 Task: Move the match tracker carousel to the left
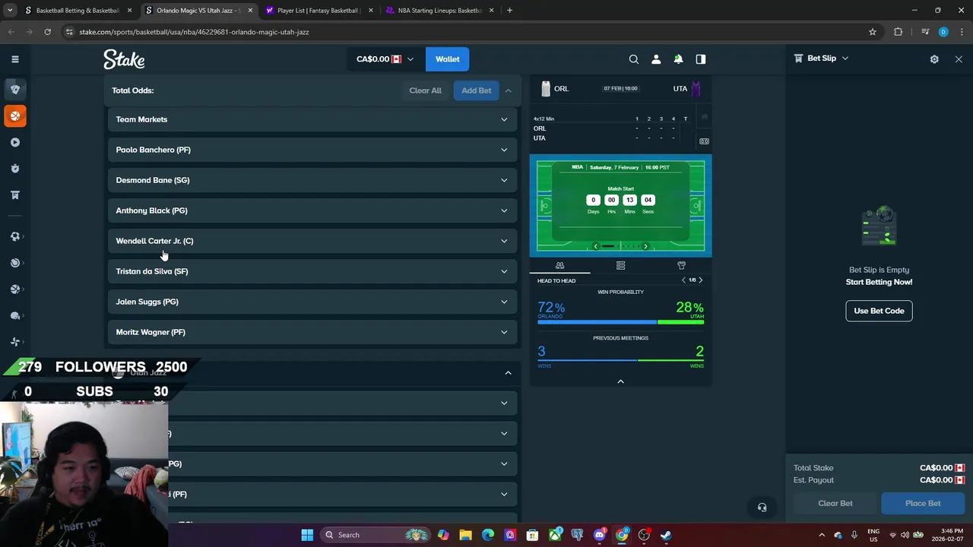[x=595, y=246]
